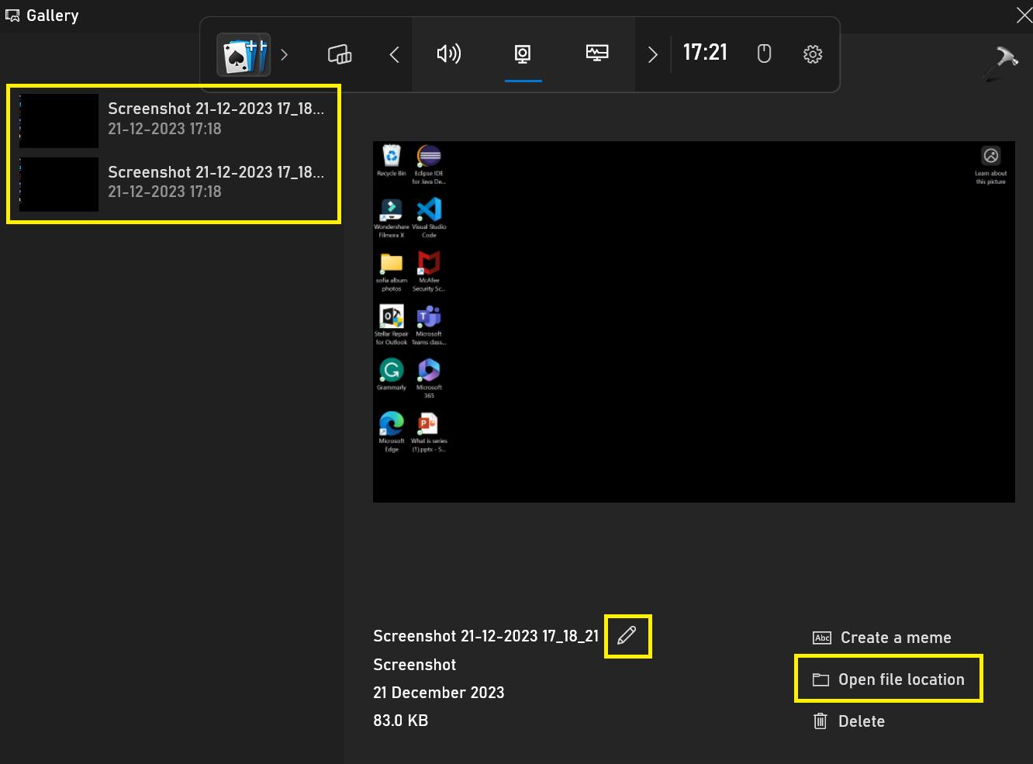1033x764 pixels.
Task: Open the Widget menu icon
Action: [x=339, y=54]
